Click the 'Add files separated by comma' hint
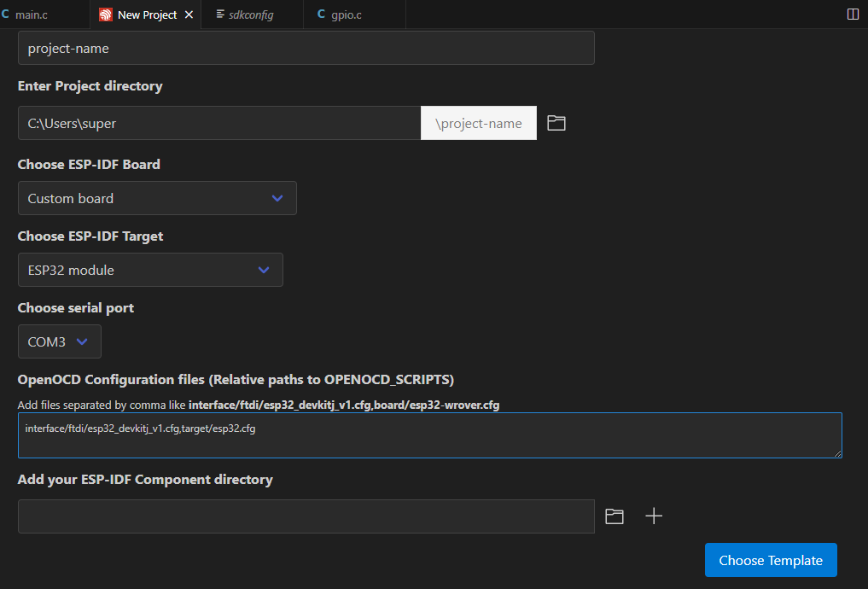 tap(259, 405)
